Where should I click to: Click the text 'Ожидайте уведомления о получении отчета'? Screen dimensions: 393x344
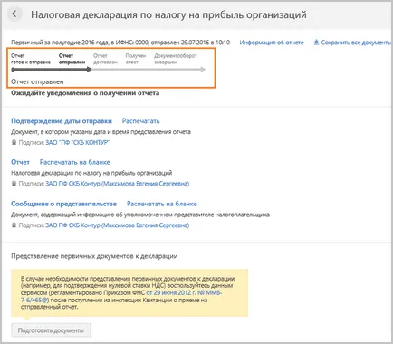[x=85, y=93]
